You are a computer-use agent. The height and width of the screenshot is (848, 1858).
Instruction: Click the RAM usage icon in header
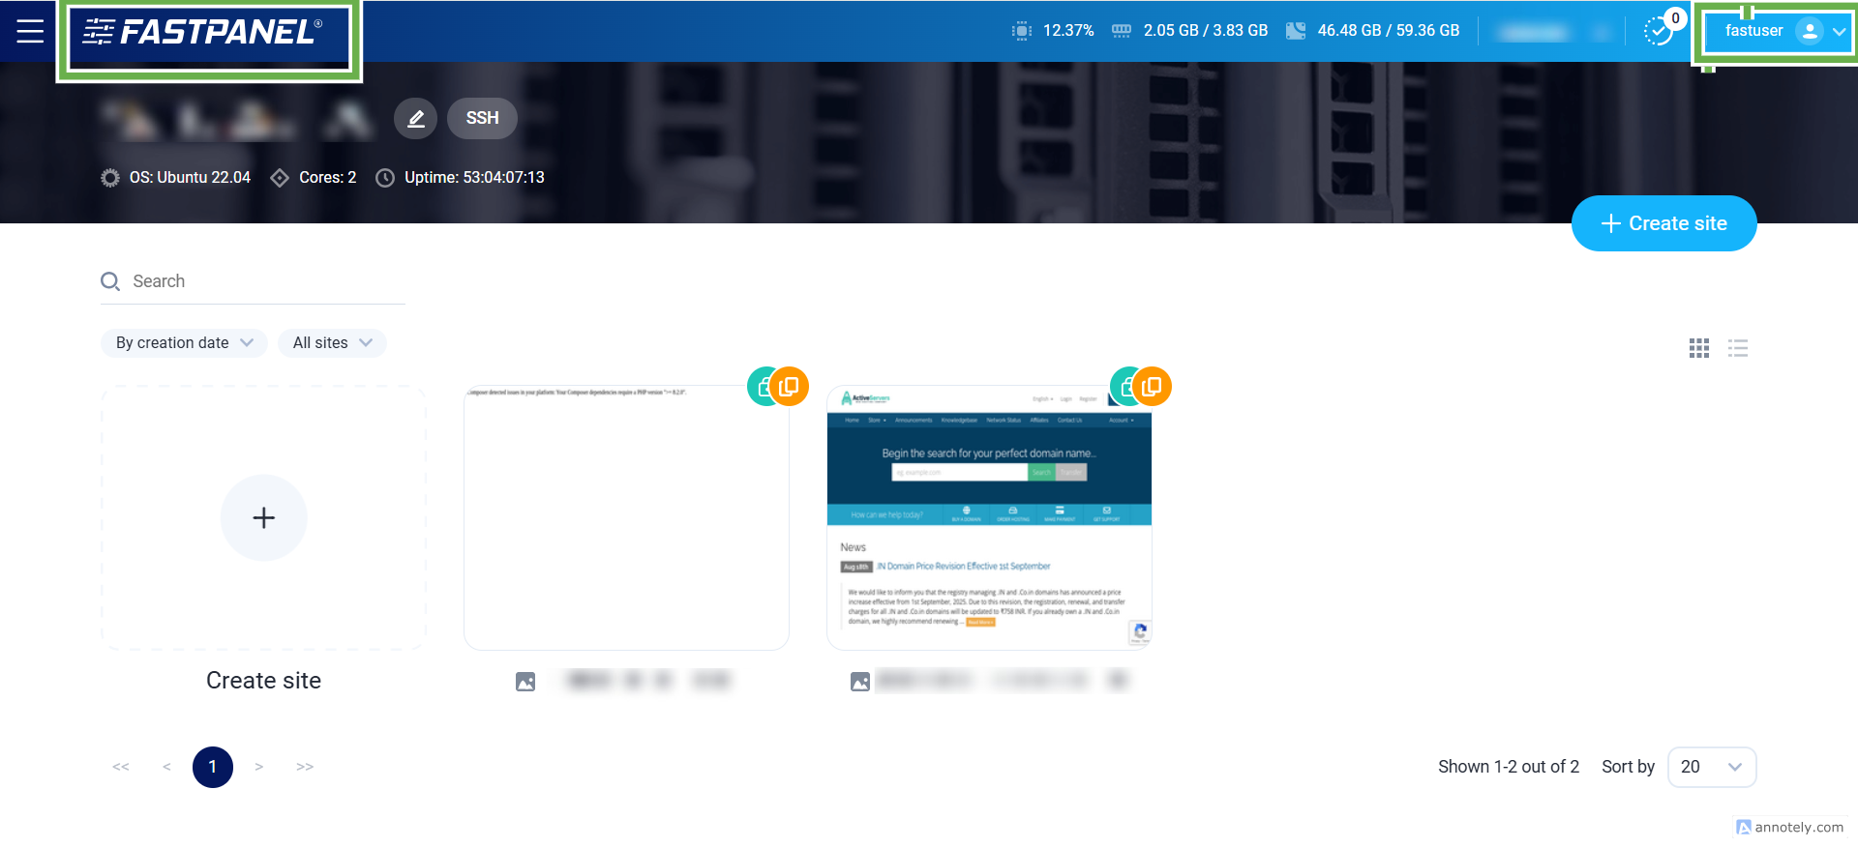(x=1122, y=31)
